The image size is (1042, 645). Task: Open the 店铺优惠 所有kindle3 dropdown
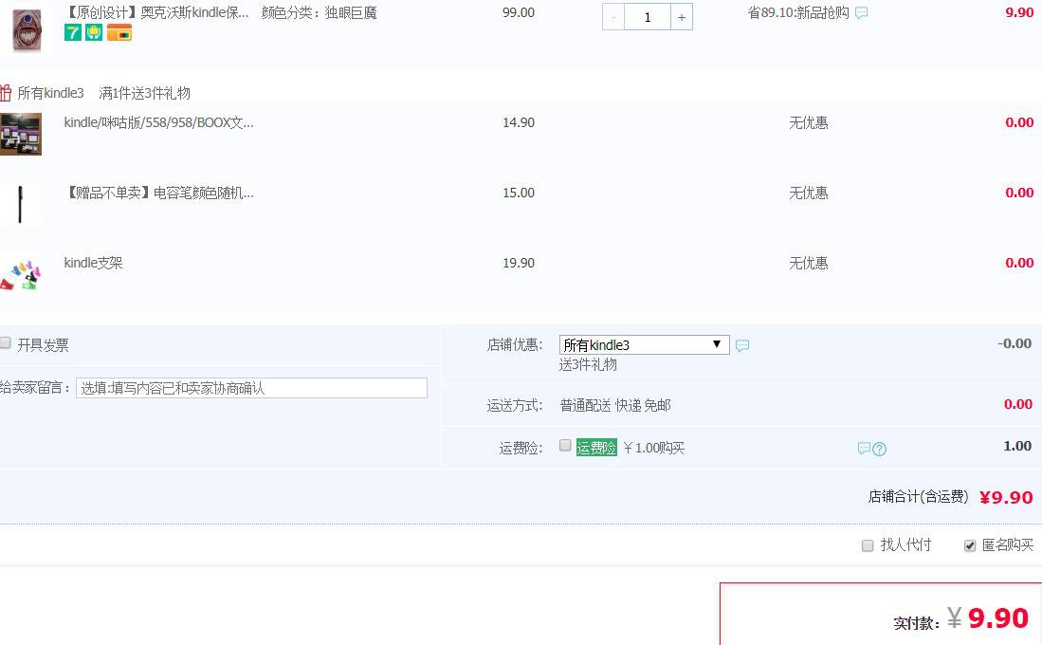point(644,345)
